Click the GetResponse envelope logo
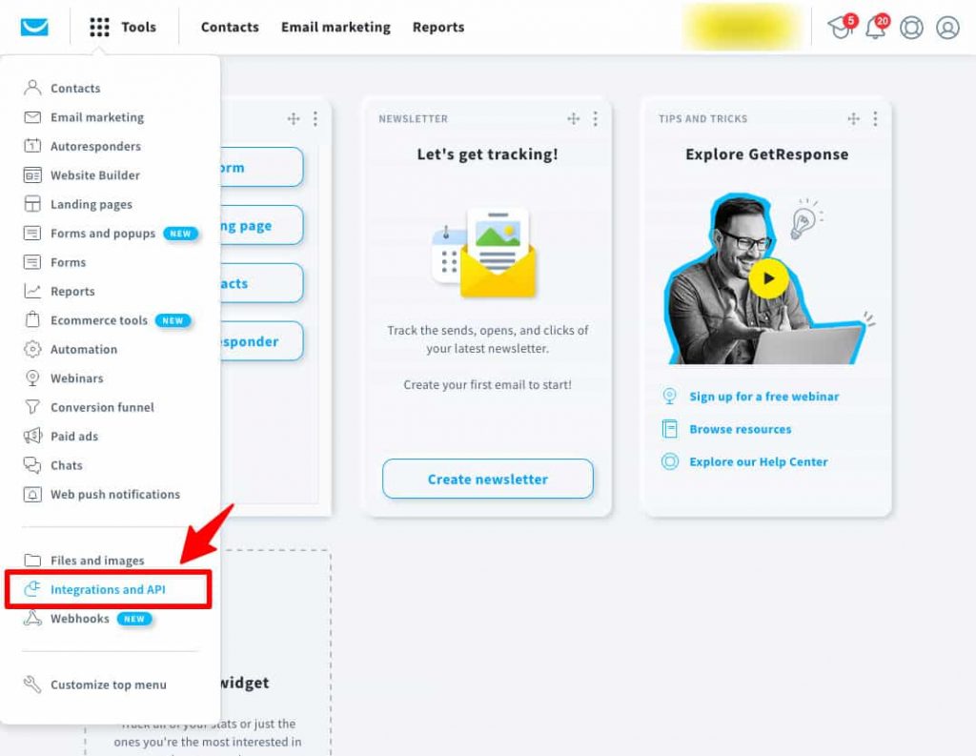 (34, 27)
